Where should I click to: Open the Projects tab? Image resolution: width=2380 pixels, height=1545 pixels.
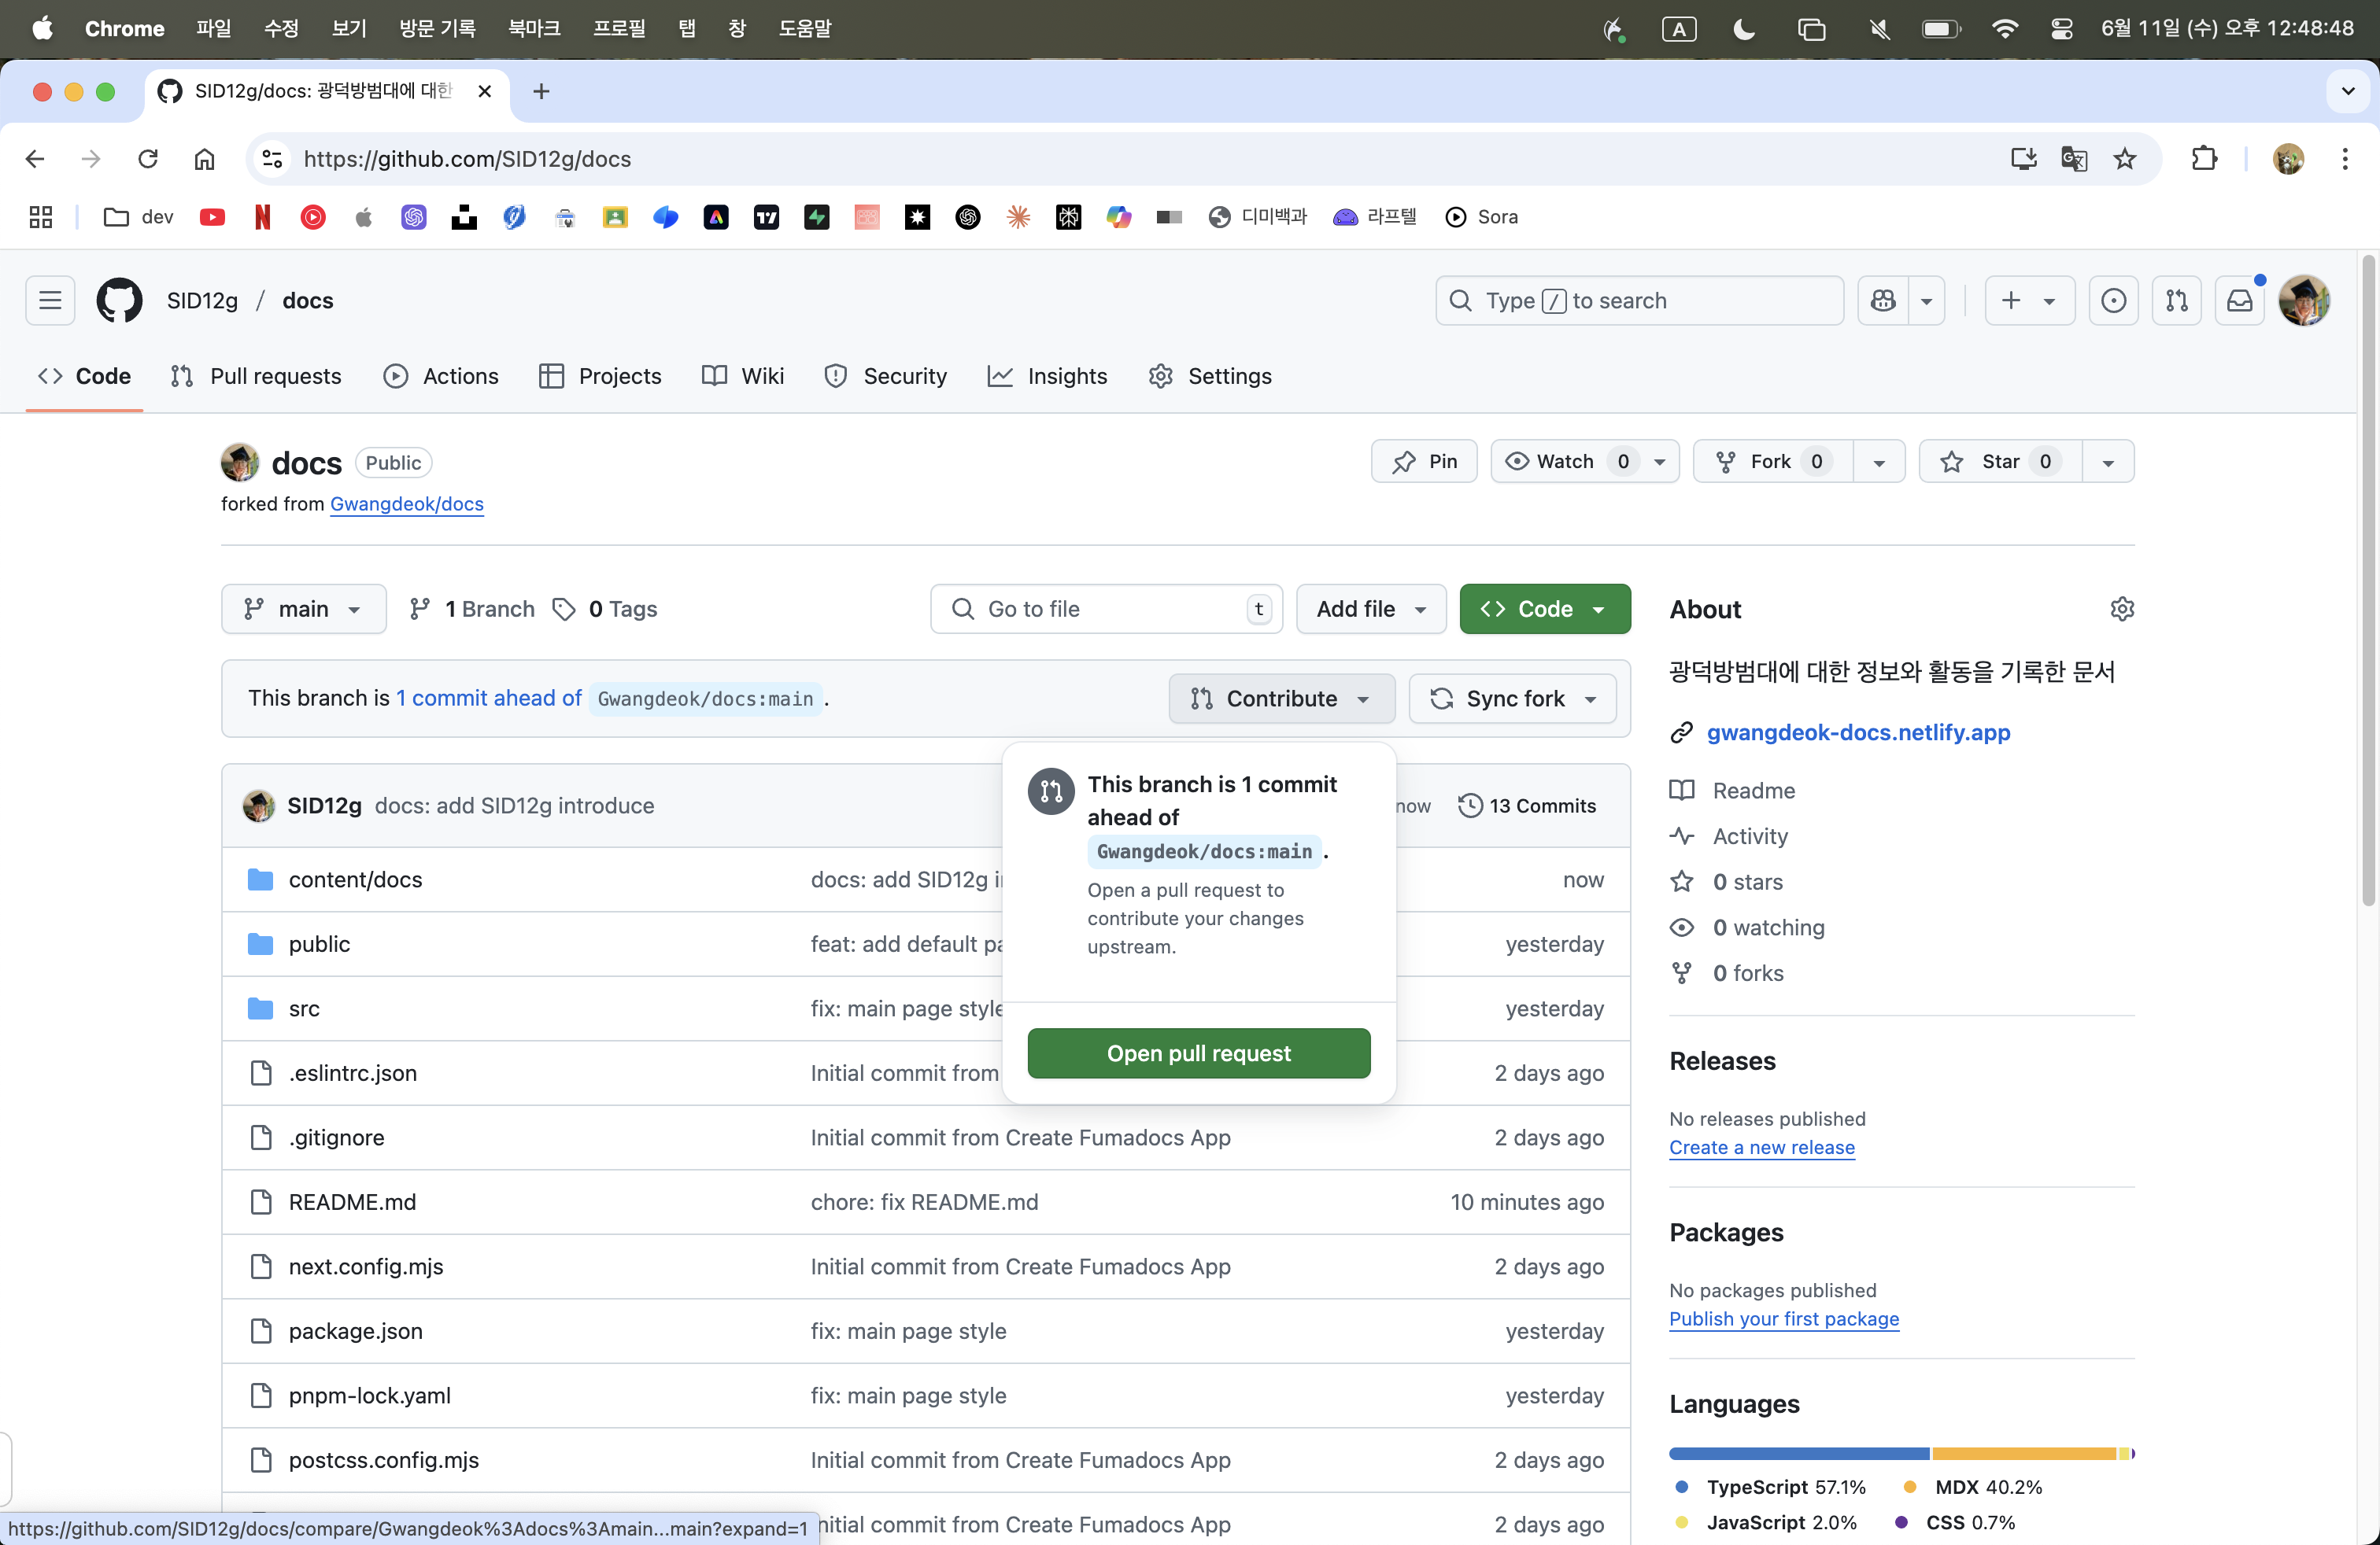click(600, 376)
